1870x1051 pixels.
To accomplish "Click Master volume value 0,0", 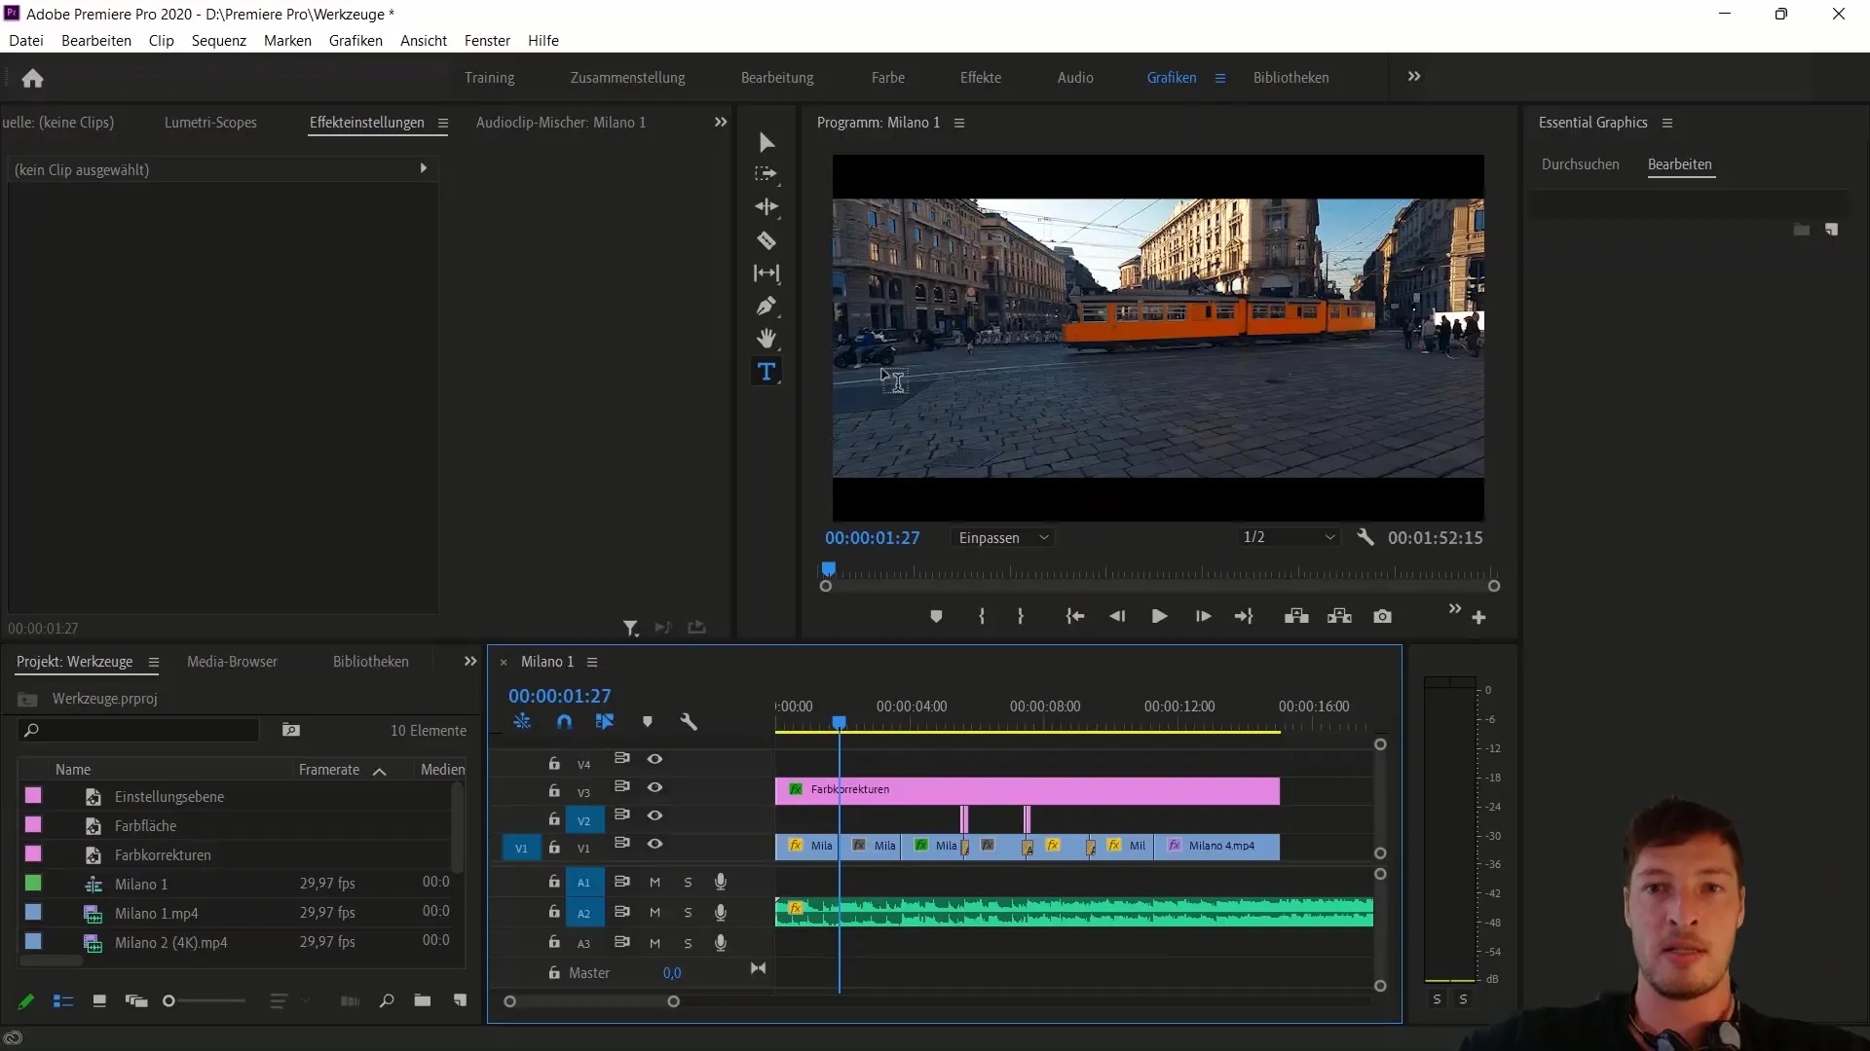I will 672,973.
